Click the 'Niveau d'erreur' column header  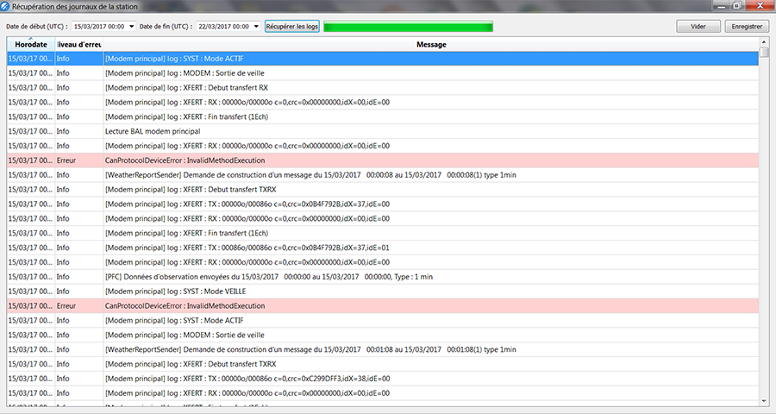click(78, 44)
